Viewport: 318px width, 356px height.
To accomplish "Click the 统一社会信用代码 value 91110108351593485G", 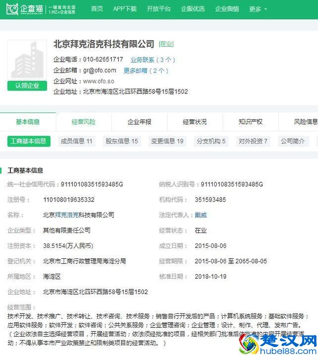I will [92, 184].
